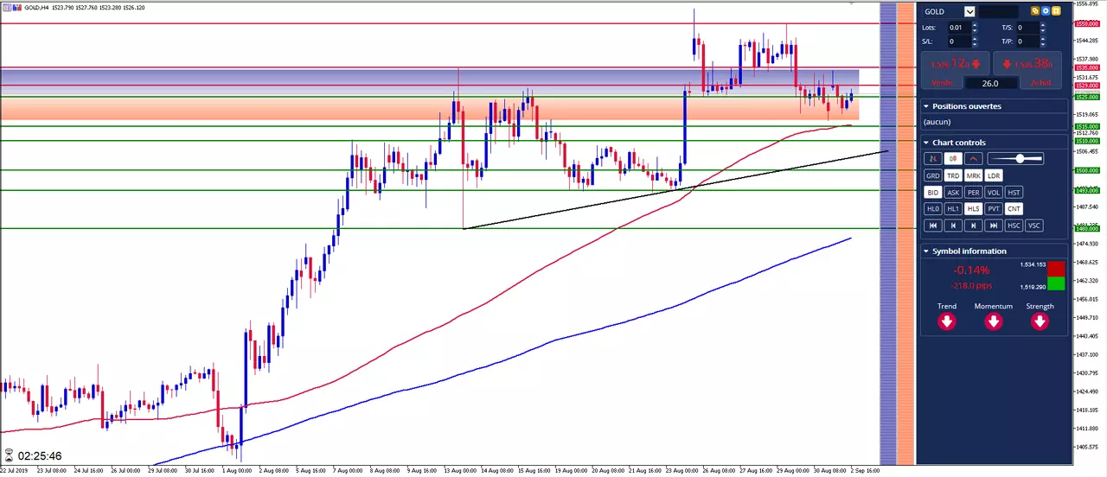
Task: Toggle the GRD grid option
Action: click(932, 175)
